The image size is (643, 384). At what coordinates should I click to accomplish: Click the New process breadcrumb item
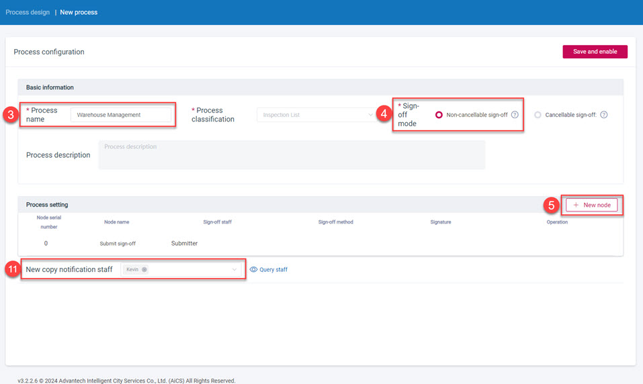point(79,12)
